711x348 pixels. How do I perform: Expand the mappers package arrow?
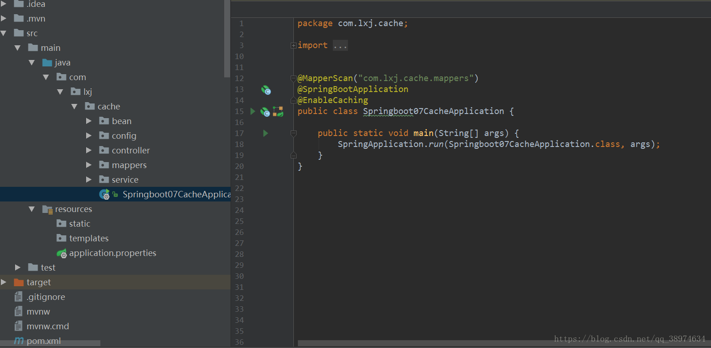(89, 165)
